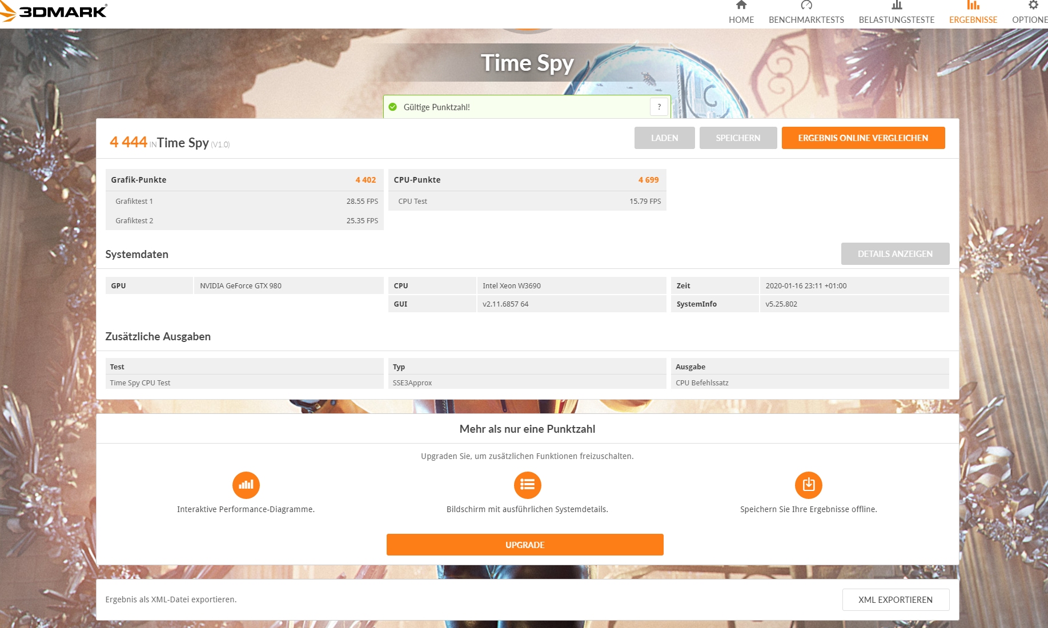Image resolution: width=1048 pixels, height=628 pixels.
Task: Click 'Speichern Sie Ihre Ergebnisse offline.' caption
Action: click(809, 509)
